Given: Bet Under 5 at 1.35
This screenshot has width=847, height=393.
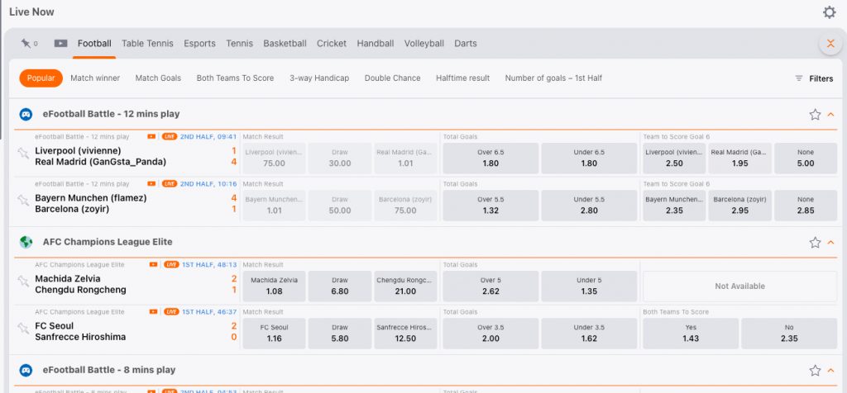Looking at the screenshot, I should (589, 286).
